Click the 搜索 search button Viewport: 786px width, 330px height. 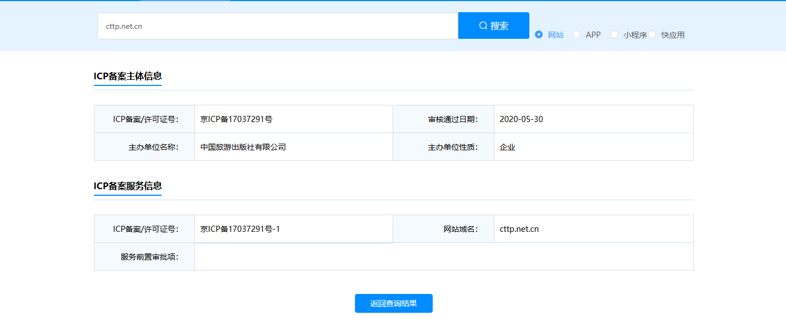493,26
